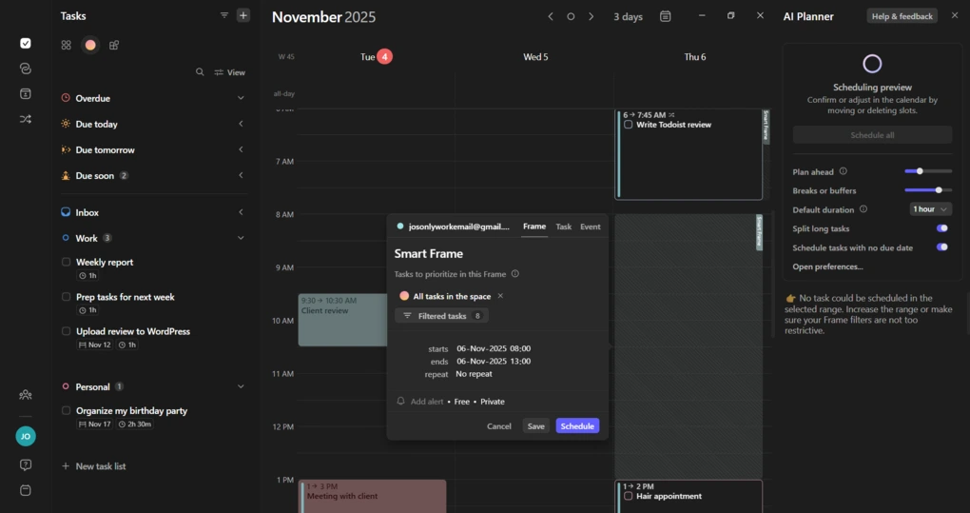Screen dimensions: 970x513
Task: Switch to the Event tab
Action: coord(591,227)
